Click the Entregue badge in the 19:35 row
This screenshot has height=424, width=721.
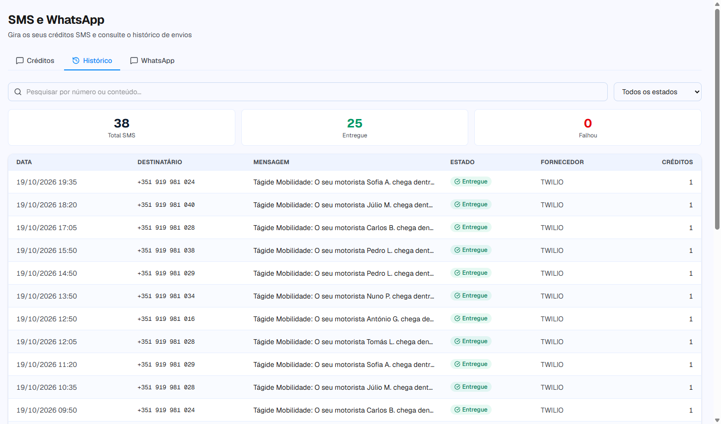pyautogui.click(x=471, y=182)
